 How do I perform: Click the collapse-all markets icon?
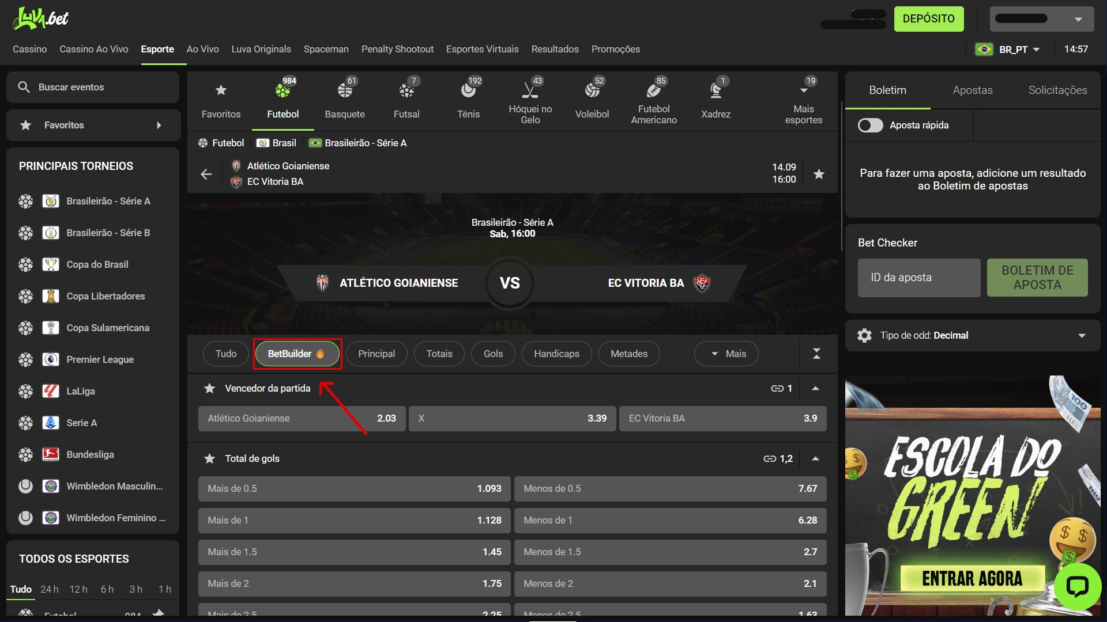pyautogui.click(x=816, y=354)
